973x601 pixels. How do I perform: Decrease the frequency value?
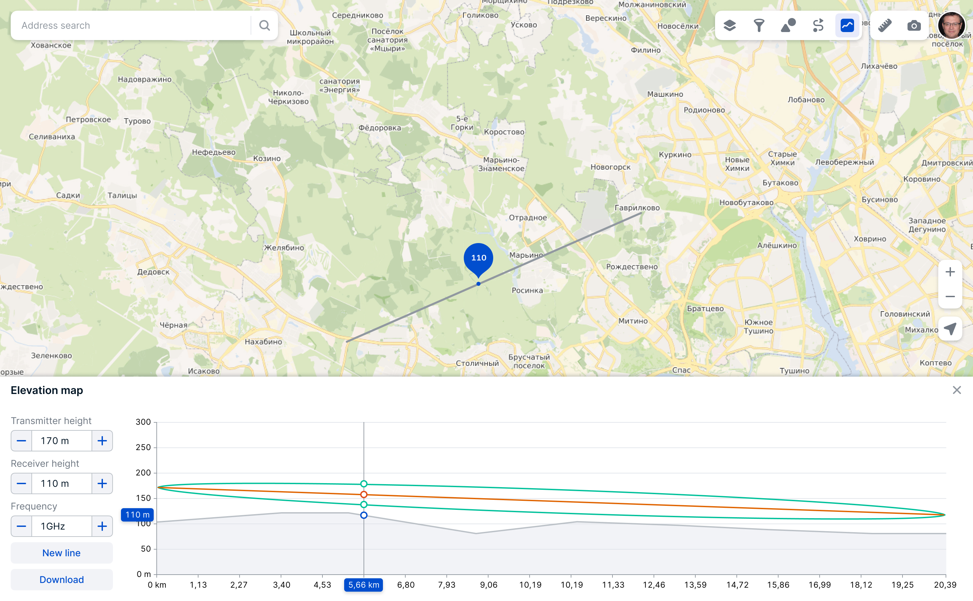pos(21,526)
